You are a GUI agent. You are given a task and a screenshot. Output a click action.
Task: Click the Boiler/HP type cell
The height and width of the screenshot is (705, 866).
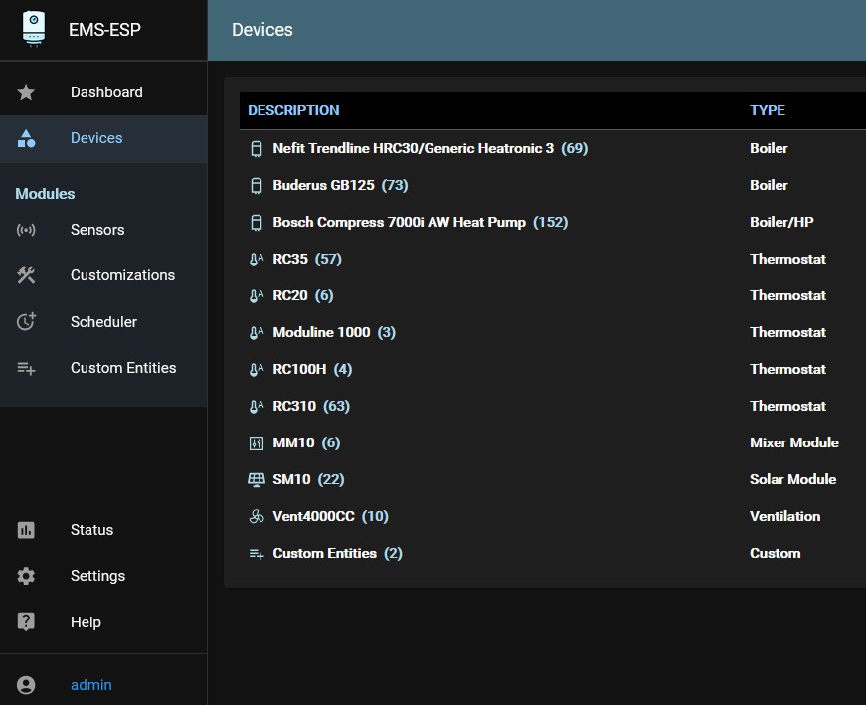[x=781, y=222]
